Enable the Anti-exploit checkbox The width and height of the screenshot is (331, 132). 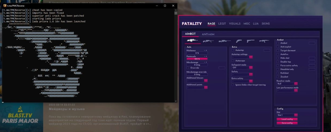point(278,47)
